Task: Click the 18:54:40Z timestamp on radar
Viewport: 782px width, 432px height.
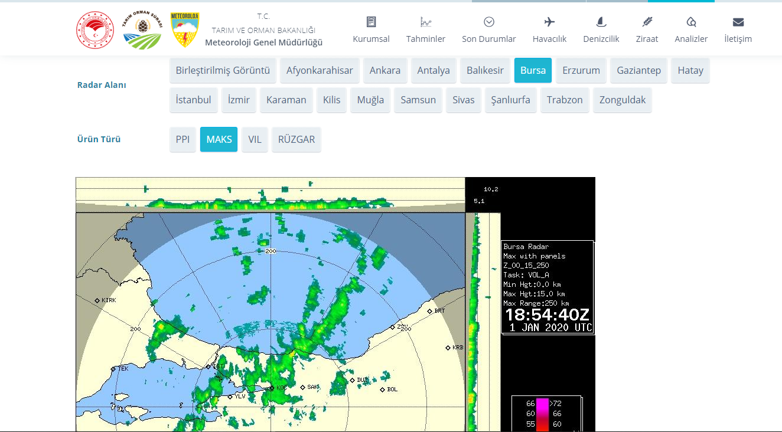Action: pos(548,315)
